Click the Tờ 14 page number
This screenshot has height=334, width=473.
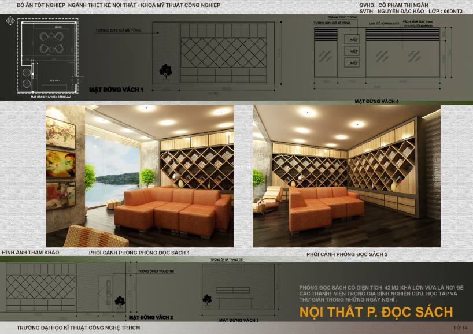[x=460, y=328]
